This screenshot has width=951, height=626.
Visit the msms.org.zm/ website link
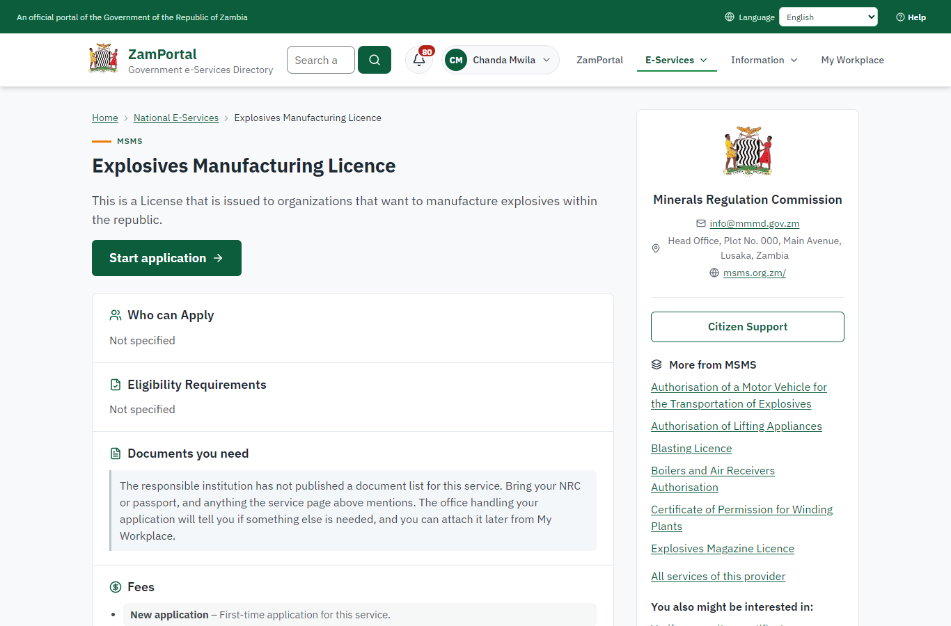point(755,273)
